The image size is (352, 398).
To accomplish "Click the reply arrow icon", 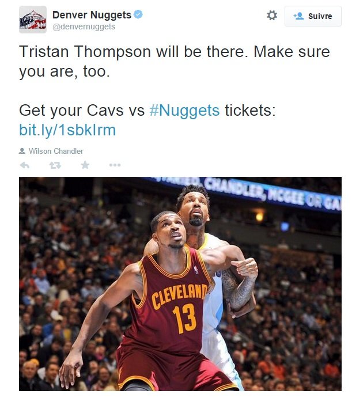I will 25,165.
